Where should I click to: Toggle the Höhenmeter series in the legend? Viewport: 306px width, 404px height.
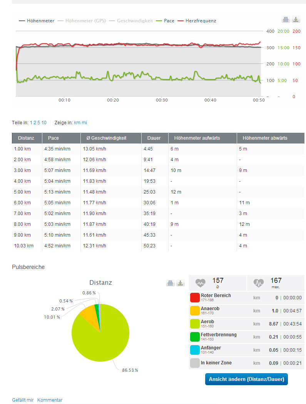37,21
